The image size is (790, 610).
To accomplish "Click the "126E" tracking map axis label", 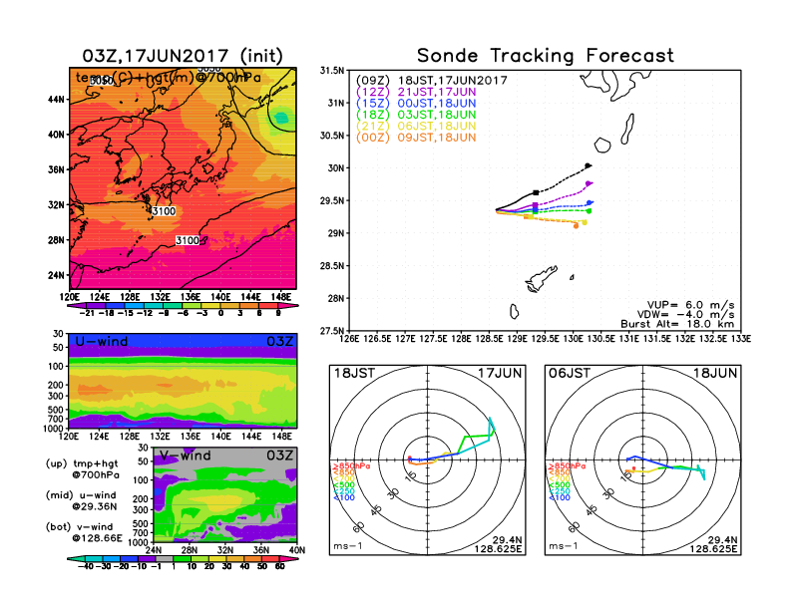I will pos(349,339).
